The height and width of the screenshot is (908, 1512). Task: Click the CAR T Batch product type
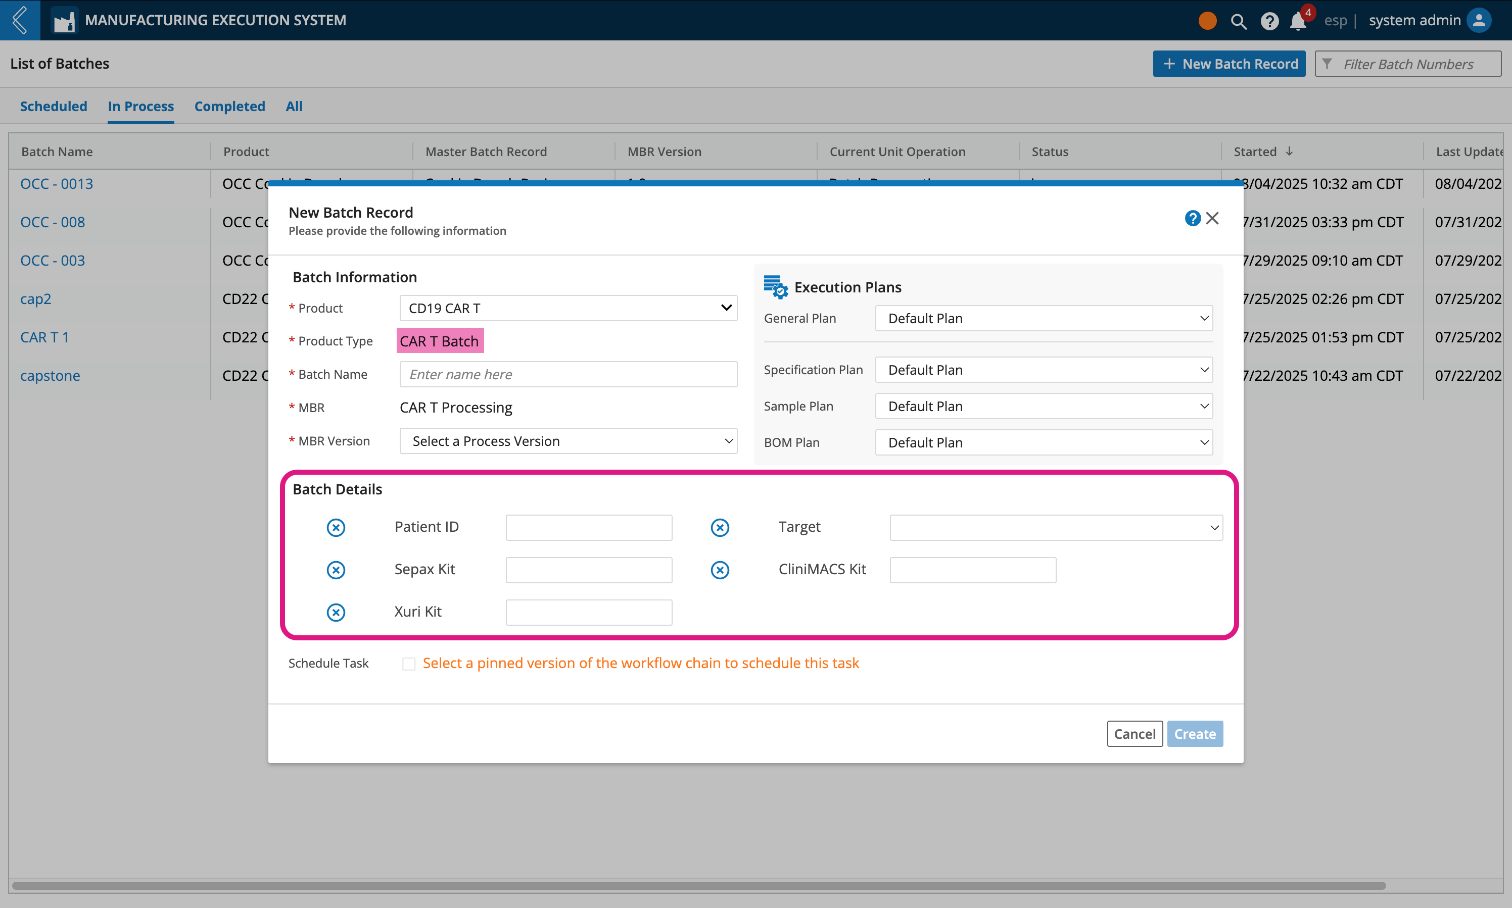440,341
